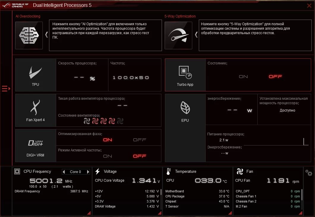This screenshot has width=315, height=217.
Task: Click the DRAM Voltage row
Action: click(127, 206)
